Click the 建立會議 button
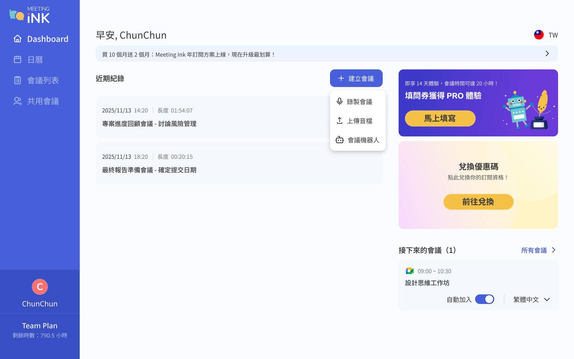This screenshot has height=359, width=574. tap(356, 78)
